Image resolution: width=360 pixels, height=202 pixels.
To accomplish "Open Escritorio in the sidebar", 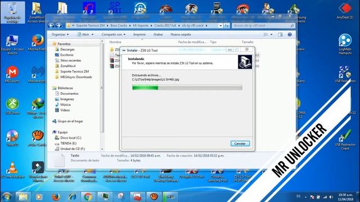I will (x=67, y=55).
